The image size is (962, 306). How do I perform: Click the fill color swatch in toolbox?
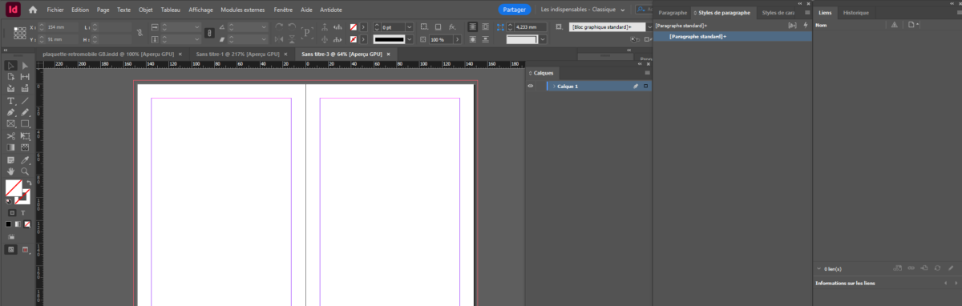pyautogui.click(x=14, y=188)
